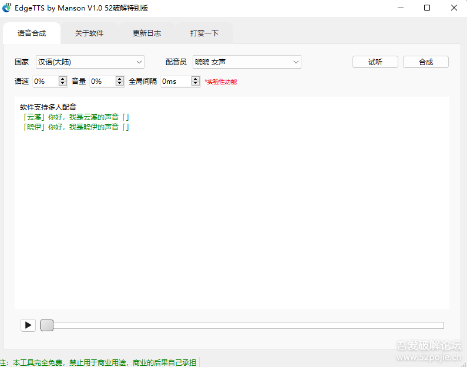The width and height of the screenshot is (467, 367).
Task: Open the 打赏一下 tab
Action: [204, 33]
